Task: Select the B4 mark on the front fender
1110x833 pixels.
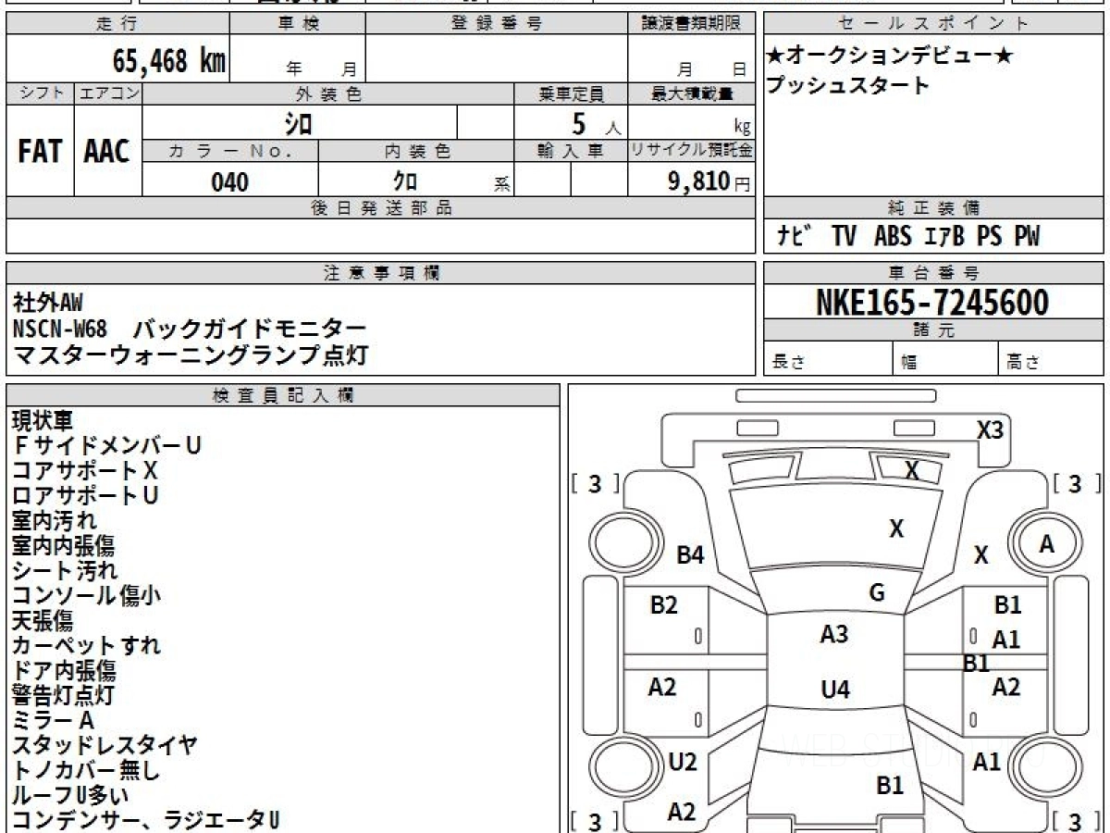Action: click(x=690, y=555)
